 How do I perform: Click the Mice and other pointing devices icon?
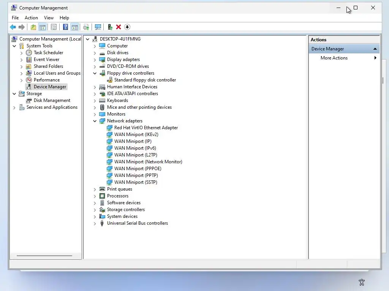(102, 107)
